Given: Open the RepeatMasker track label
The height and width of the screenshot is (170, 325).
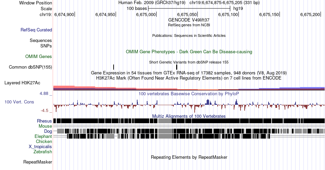Looking at the screenshot, I should pos(38,162).
